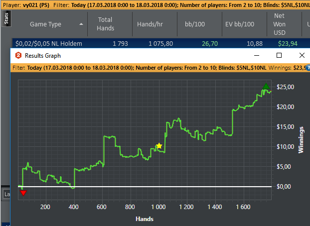310x226 pixels.
Task: Open the vertical Stats side tab
Action: pos(6,18)
